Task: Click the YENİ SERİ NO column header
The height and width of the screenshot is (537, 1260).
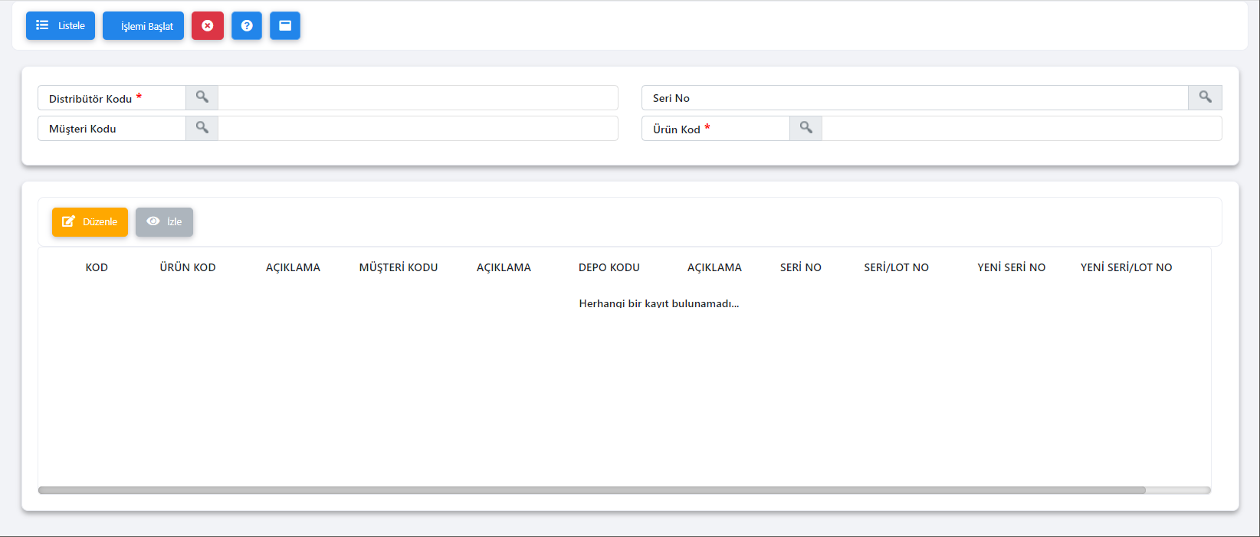Action: click(x=1012, y=267)
